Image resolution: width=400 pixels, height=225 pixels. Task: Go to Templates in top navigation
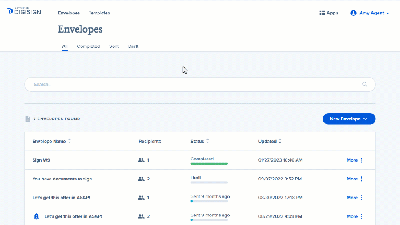pos(99,13)
